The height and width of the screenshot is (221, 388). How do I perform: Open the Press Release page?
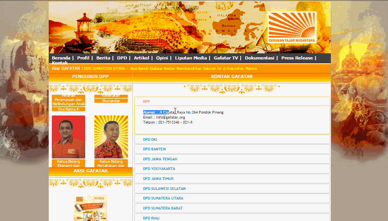297,58
